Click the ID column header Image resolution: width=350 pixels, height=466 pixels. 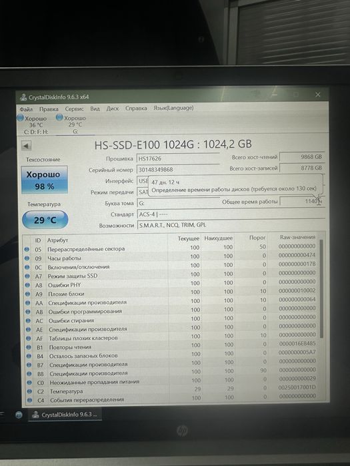pyautogui.click(x=38, y=240)
